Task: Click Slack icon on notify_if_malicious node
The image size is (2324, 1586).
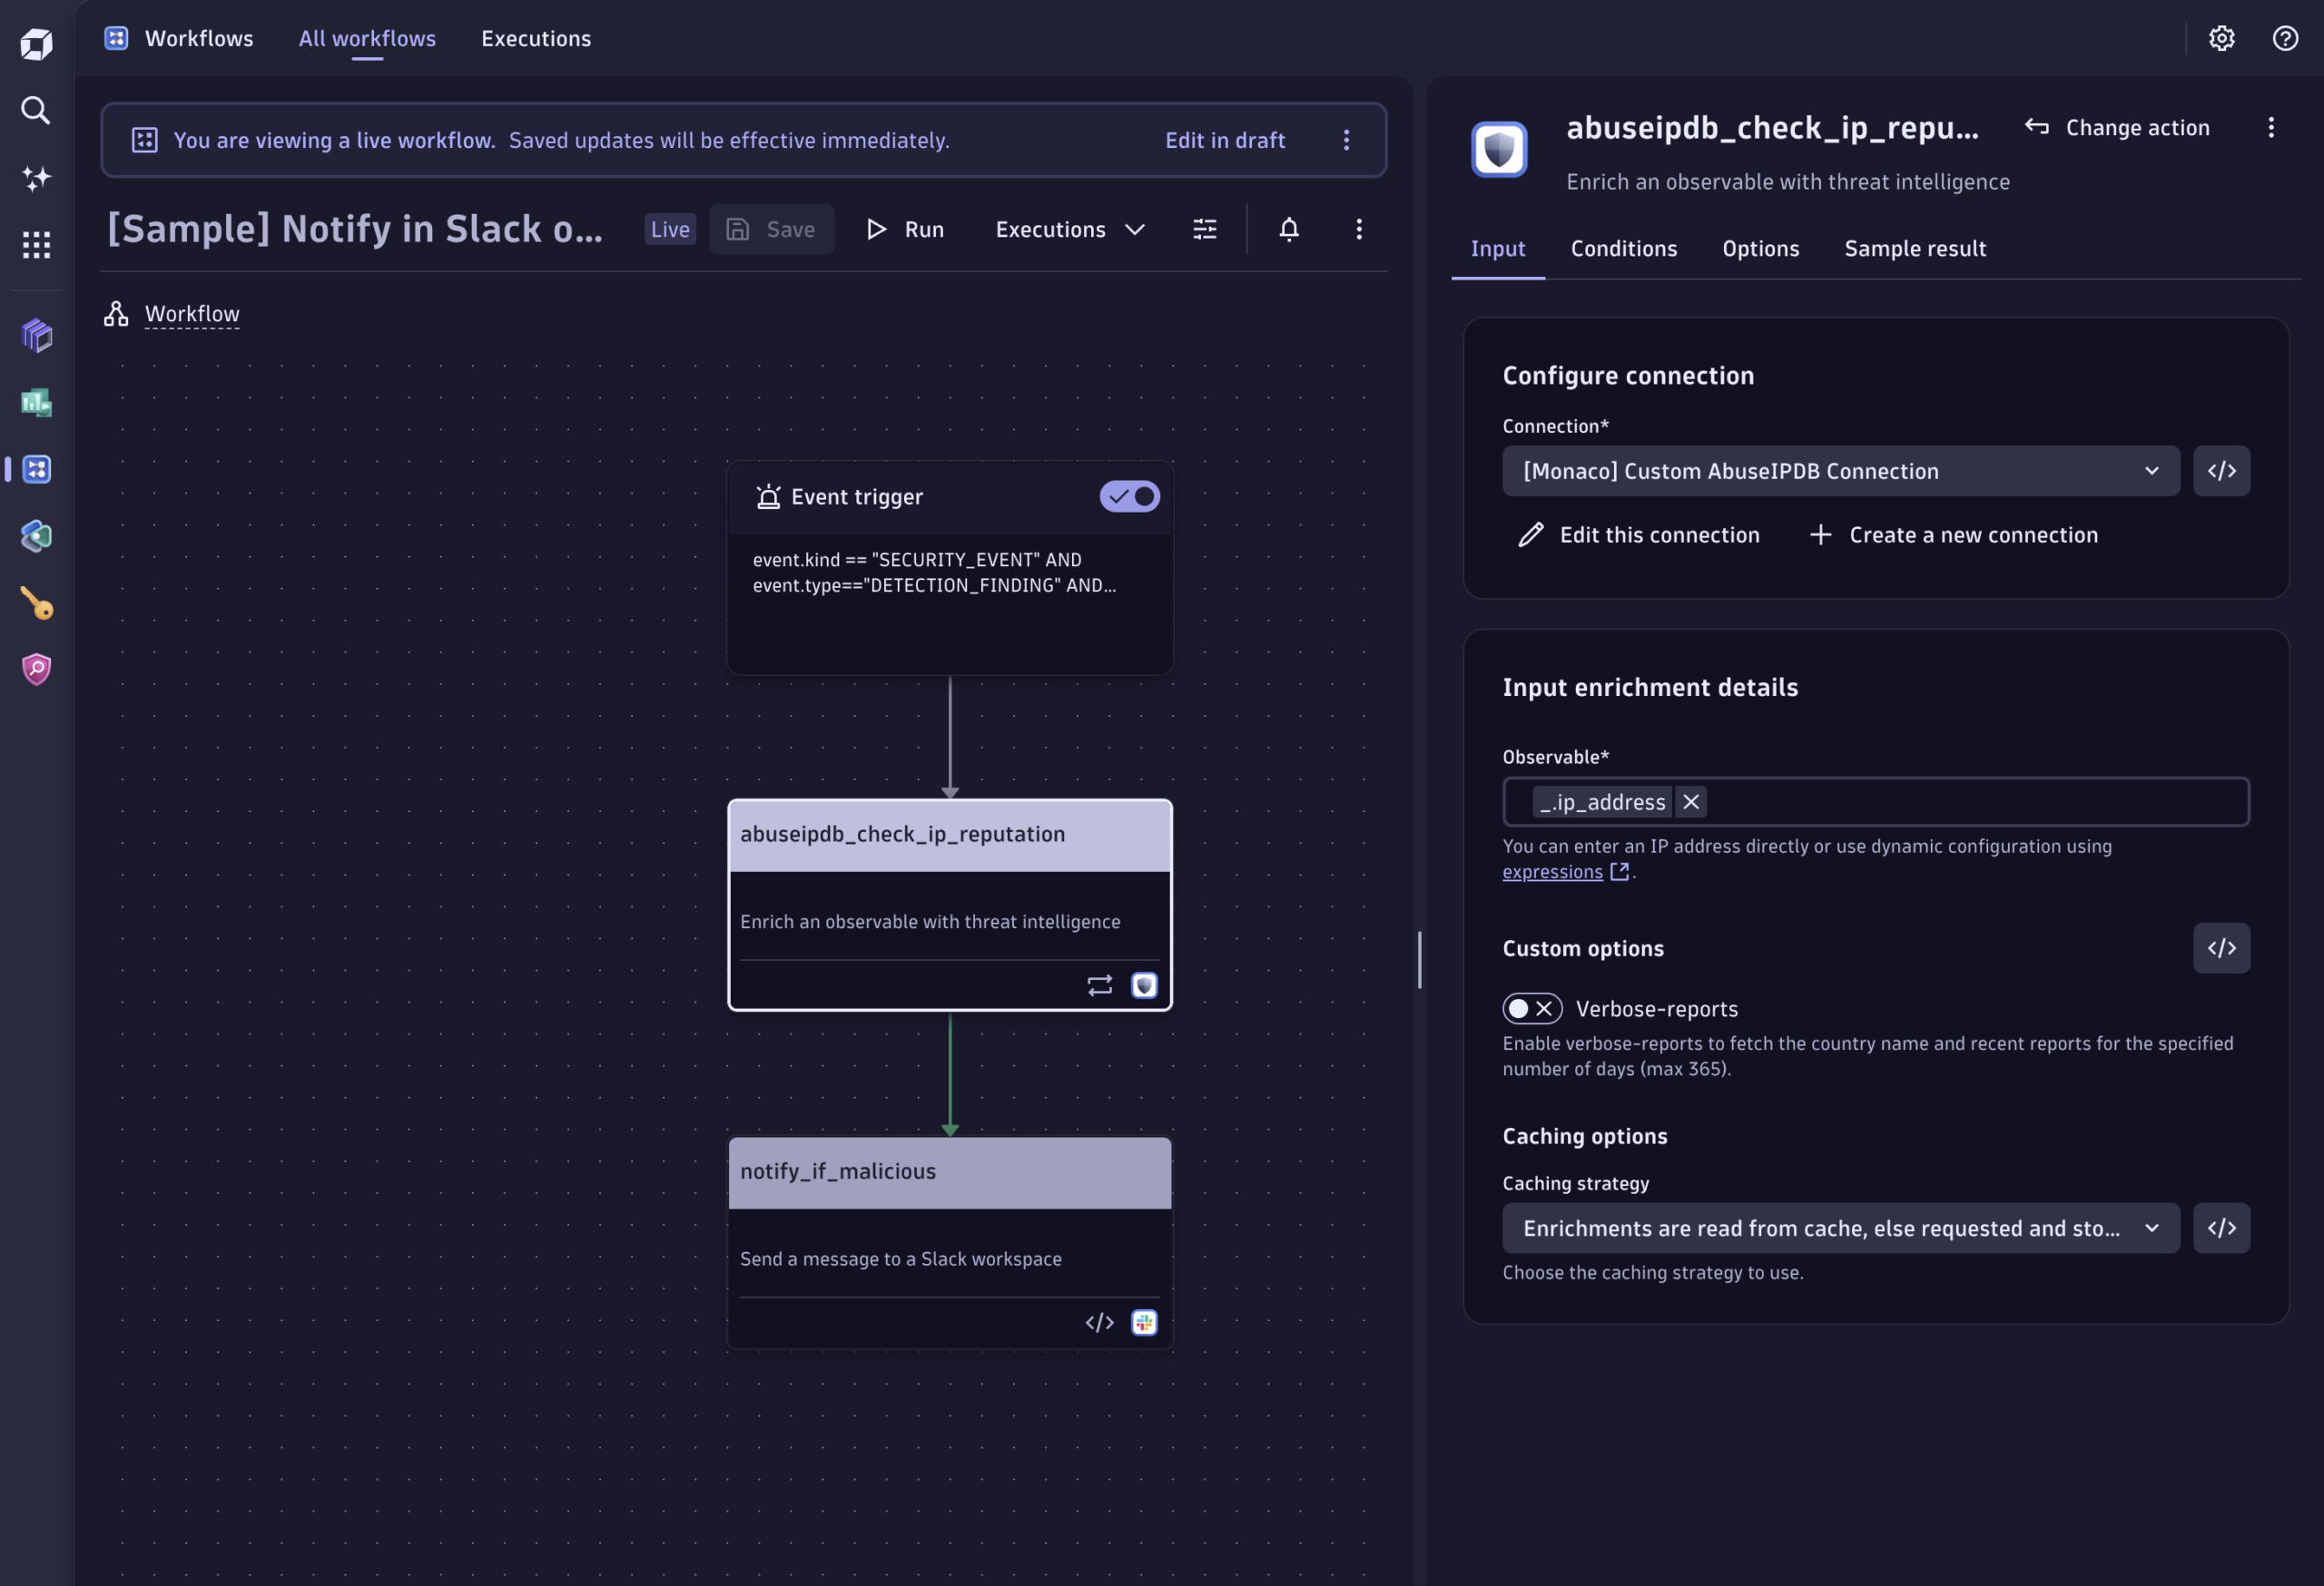Action: pyautogui.click(x=1144, y=1322)
